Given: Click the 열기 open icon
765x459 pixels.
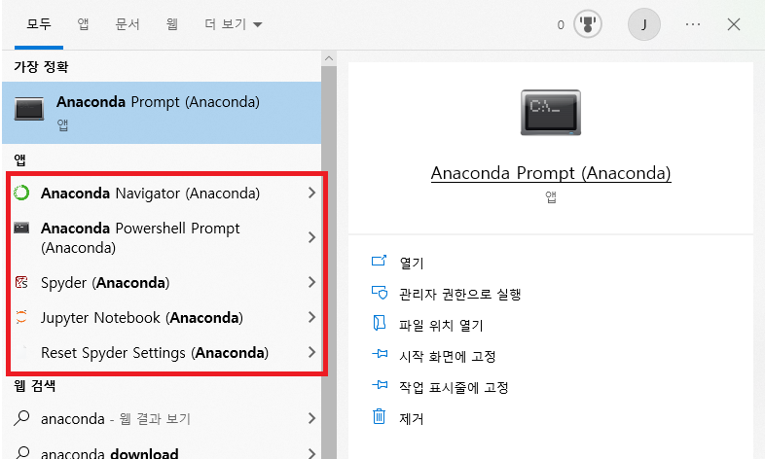Looking at the screenshot, I should (379, 261).
